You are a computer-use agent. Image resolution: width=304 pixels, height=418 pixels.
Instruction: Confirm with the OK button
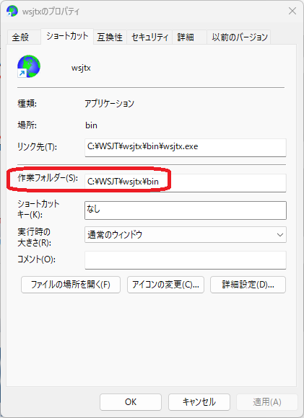coord(131,402)
